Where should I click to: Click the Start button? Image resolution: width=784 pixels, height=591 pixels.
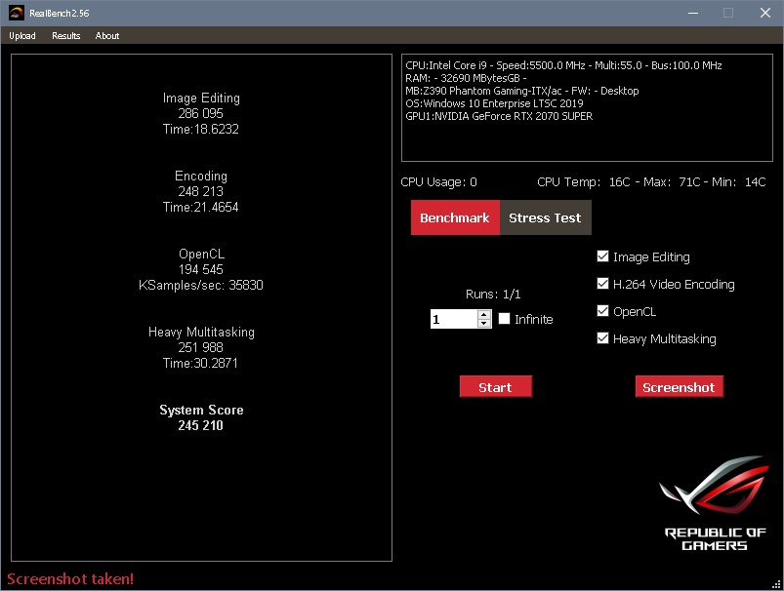tap(496, 386)
